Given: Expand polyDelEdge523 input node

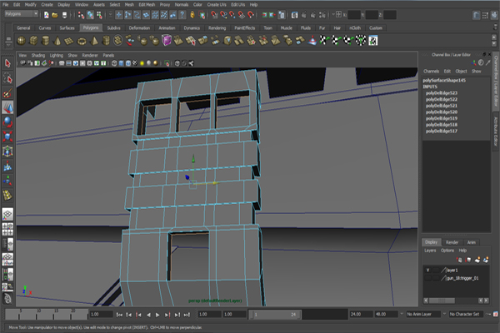Looking at the screenshot, I should tap(442, 93).
